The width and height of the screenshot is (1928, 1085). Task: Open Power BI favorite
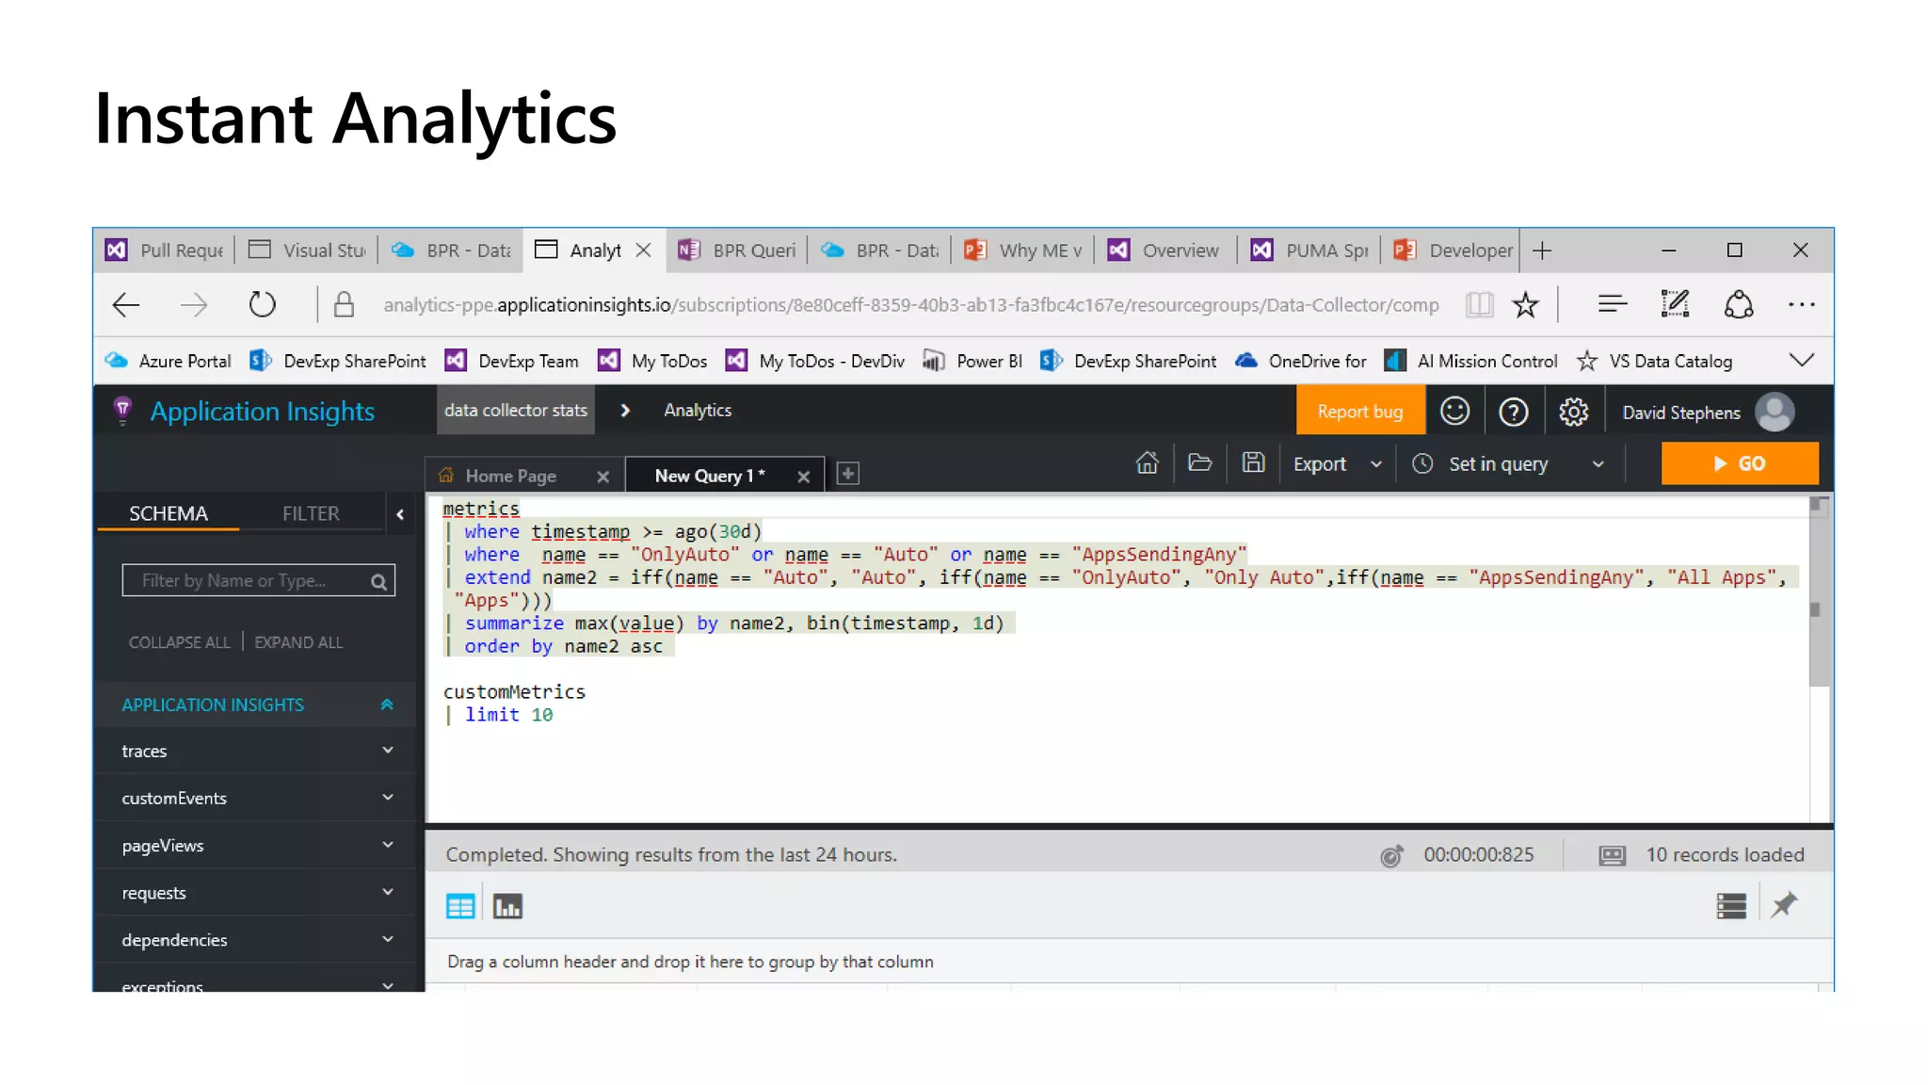(x=972, y=361)
